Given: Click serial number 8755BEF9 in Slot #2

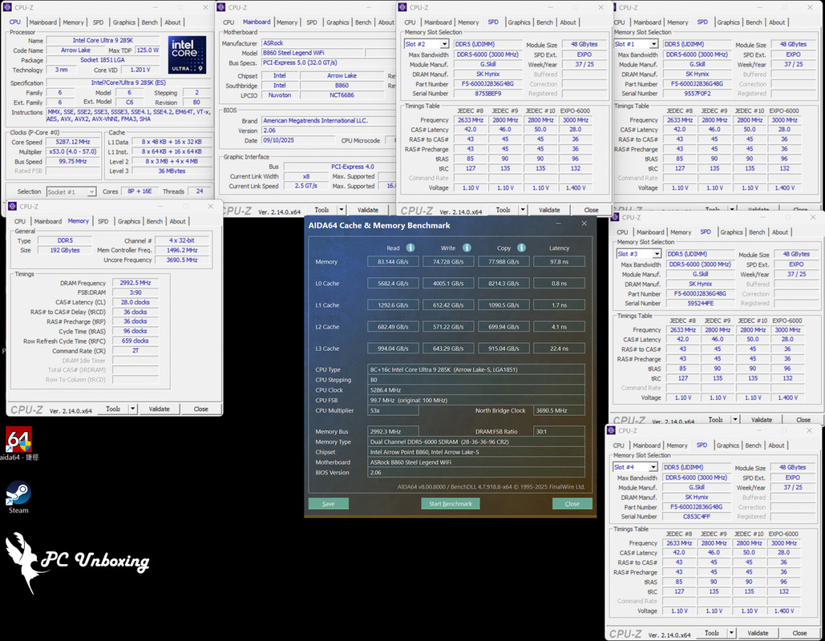Looking at the screenshot, I should coord(487,94).
